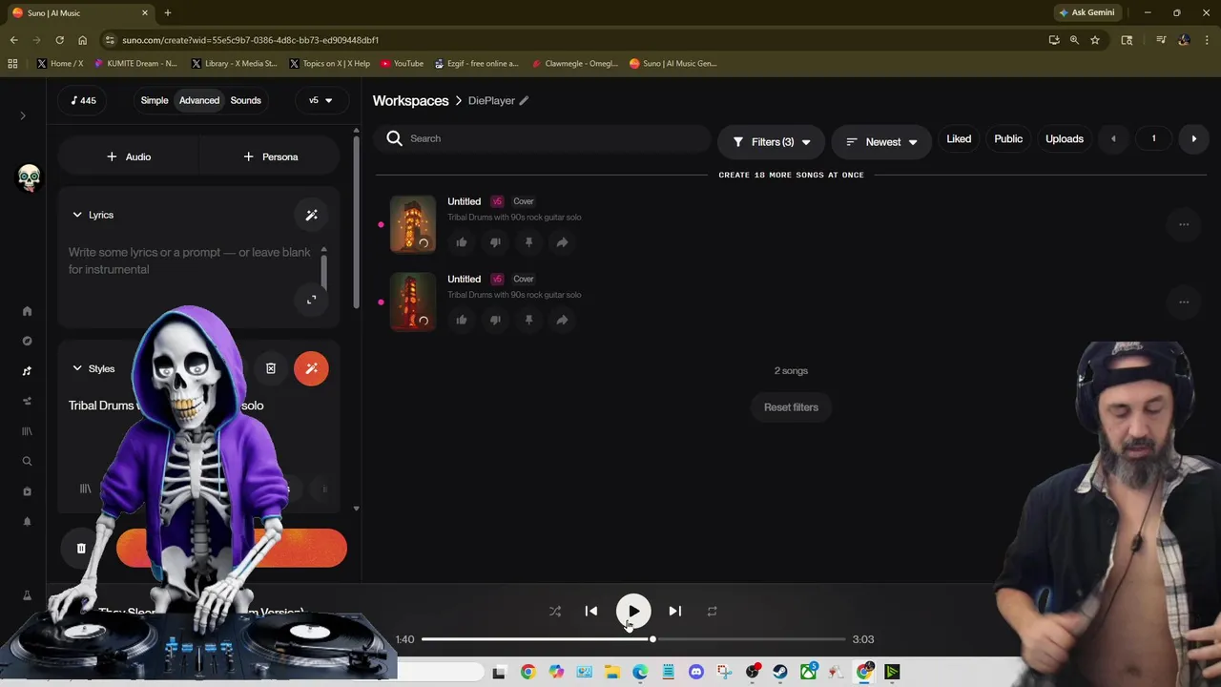
Task: Go to the previous page of songs
Action: (1113, 139)
